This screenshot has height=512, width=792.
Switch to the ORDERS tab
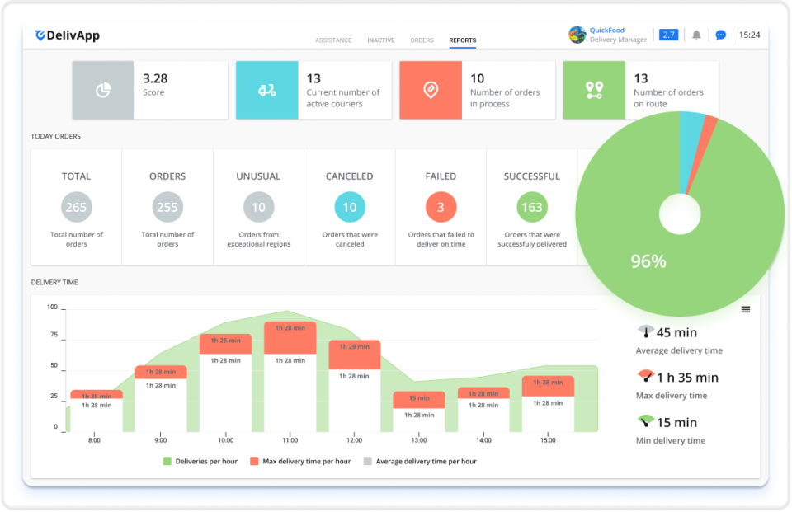pos(422,40)
